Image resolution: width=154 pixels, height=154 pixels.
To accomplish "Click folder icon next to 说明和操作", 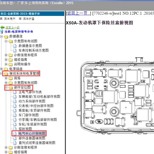I will (11, 64).
